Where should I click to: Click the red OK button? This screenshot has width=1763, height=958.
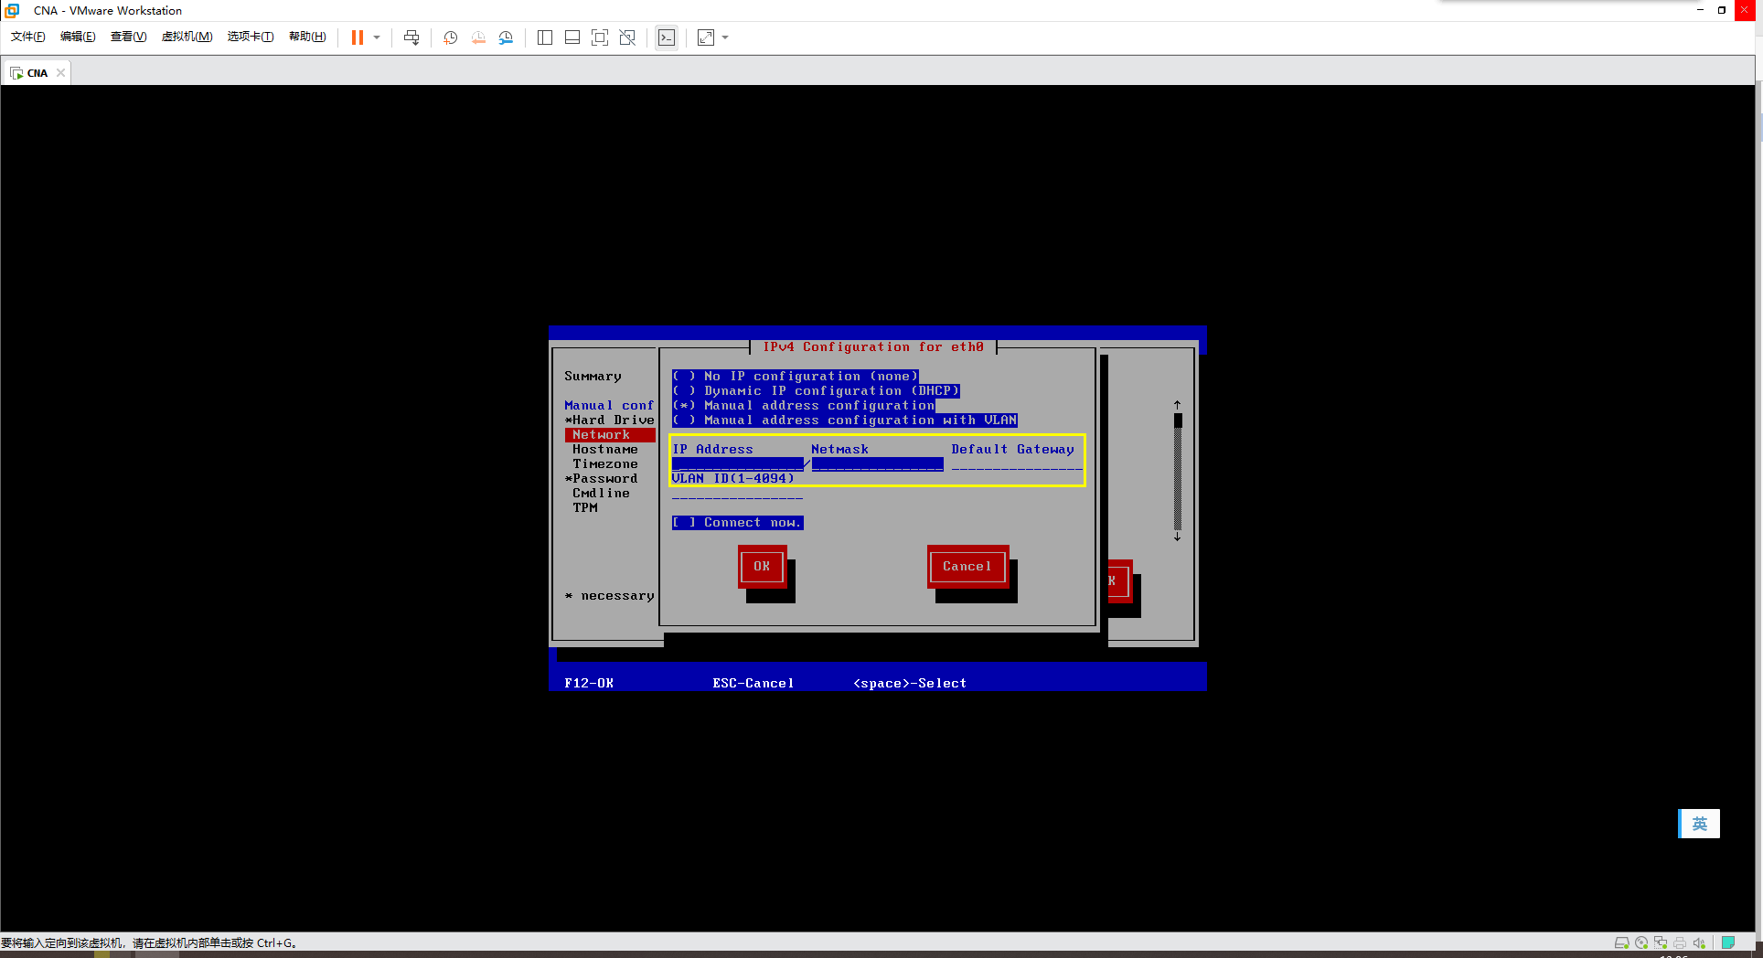(x=762, y=567)
